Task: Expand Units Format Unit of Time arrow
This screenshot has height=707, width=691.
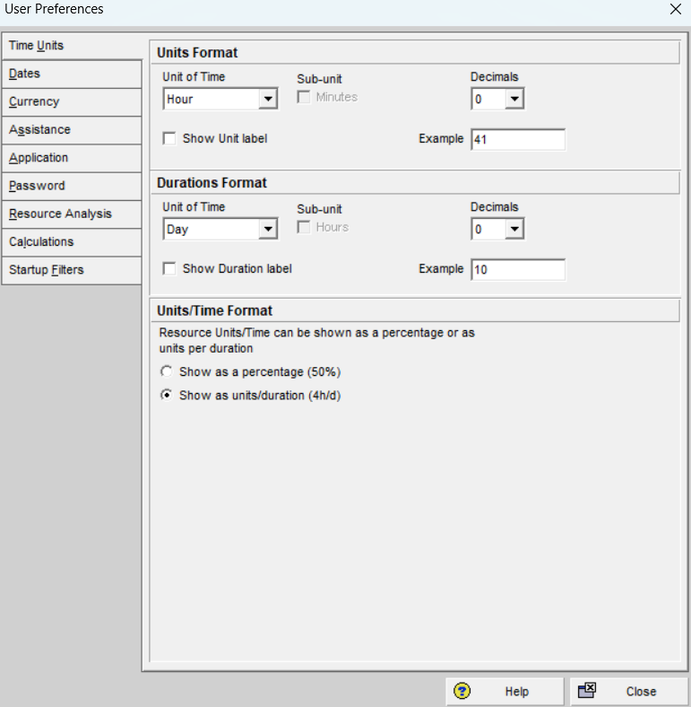Action: coord(268,100)
